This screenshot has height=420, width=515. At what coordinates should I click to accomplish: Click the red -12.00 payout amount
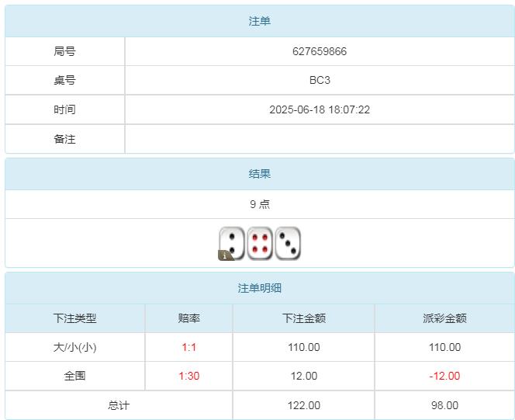pos(444,376)
